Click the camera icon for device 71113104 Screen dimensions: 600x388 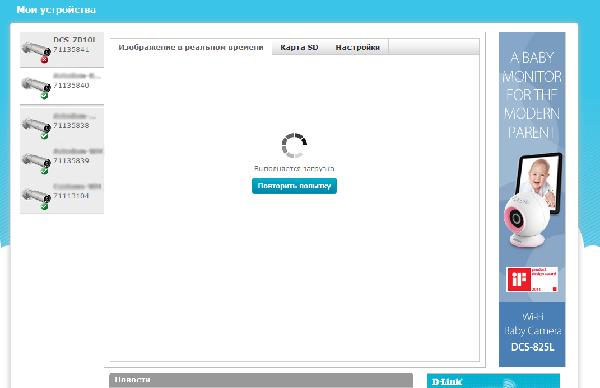36,195
